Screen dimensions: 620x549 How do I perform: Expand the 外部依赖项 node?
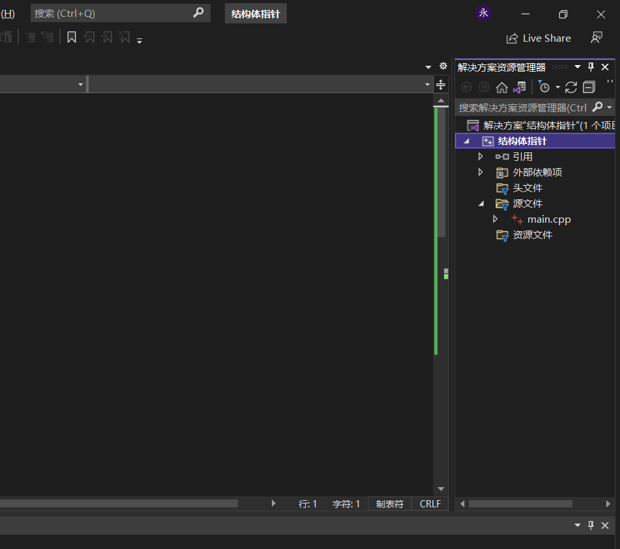click(x=480, y=172)
